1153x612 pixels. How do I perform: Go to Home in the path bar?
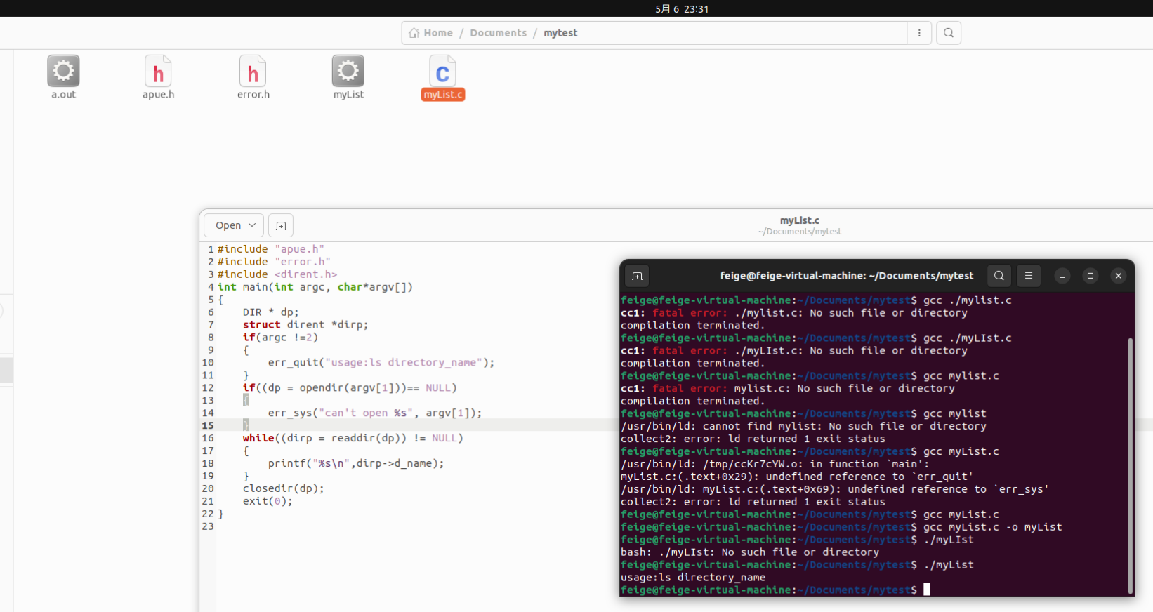coord(431,33)
